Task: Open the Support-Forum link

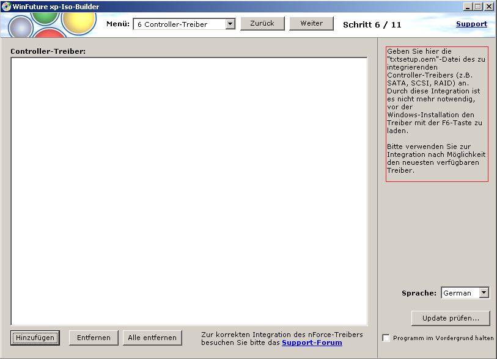Action: coord(312,343)
